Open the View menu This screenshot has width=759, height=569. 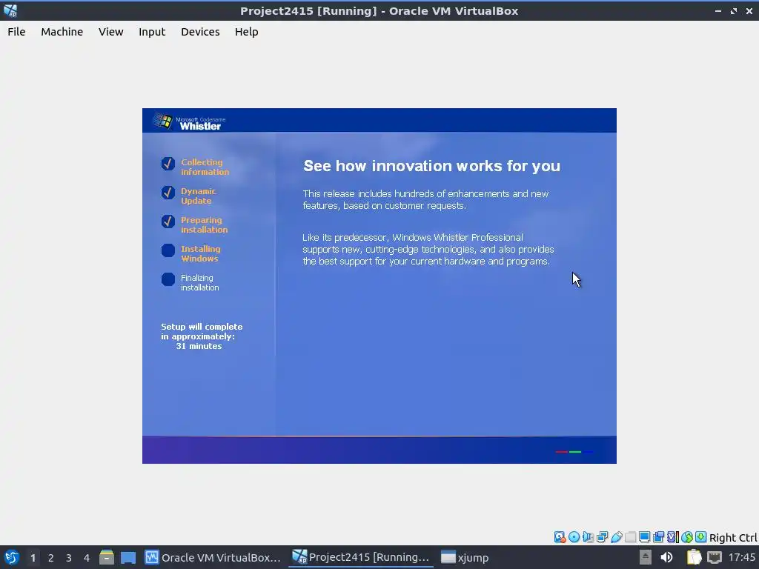(111, 32)
